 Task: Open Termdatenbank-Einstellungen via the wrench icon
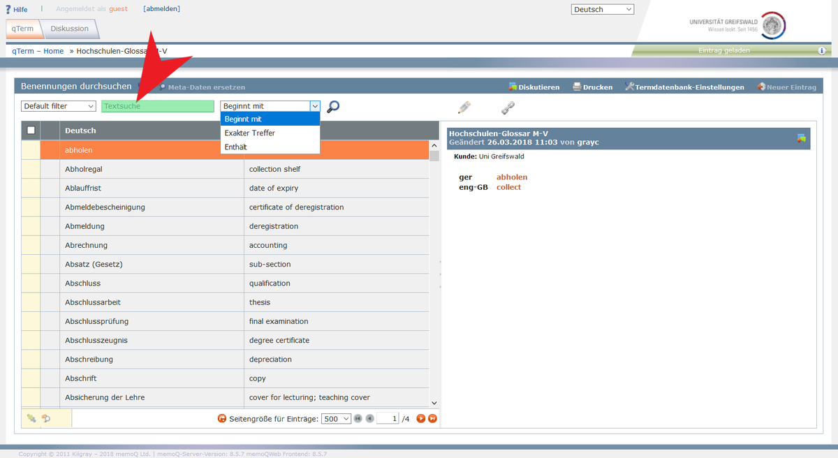[x=629, y=87]
